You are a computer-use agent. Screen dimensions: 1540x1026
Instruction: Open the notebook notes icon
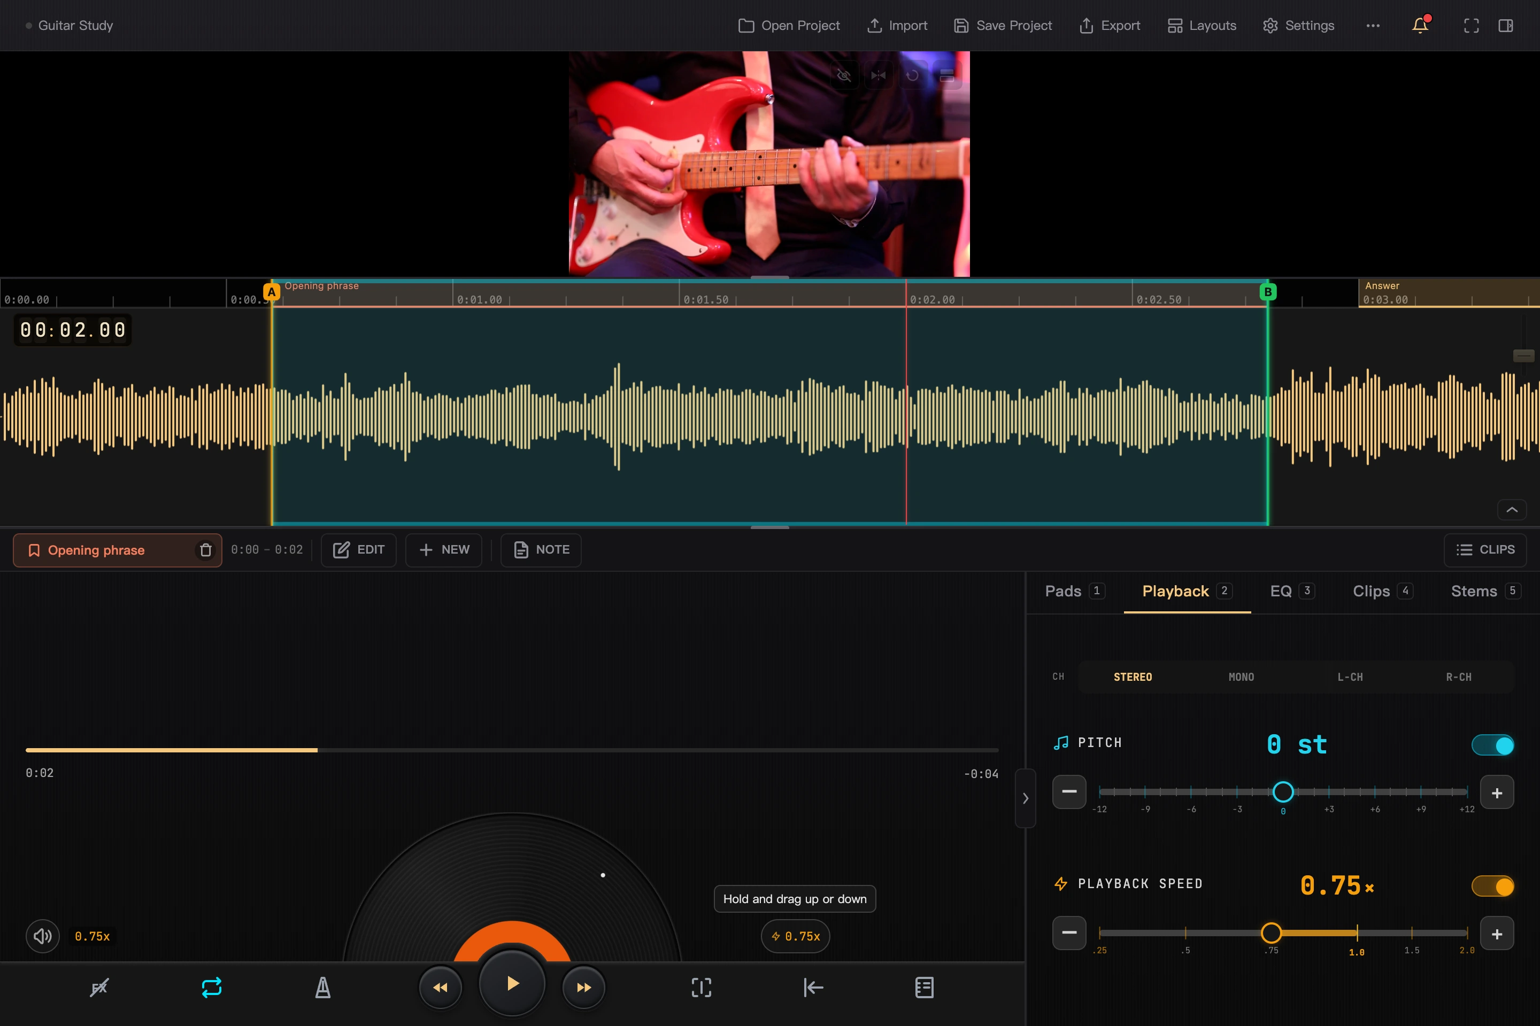click(x=924, y=988)
